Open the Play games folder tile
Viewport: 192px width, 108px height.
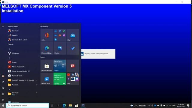click(73, 79)
